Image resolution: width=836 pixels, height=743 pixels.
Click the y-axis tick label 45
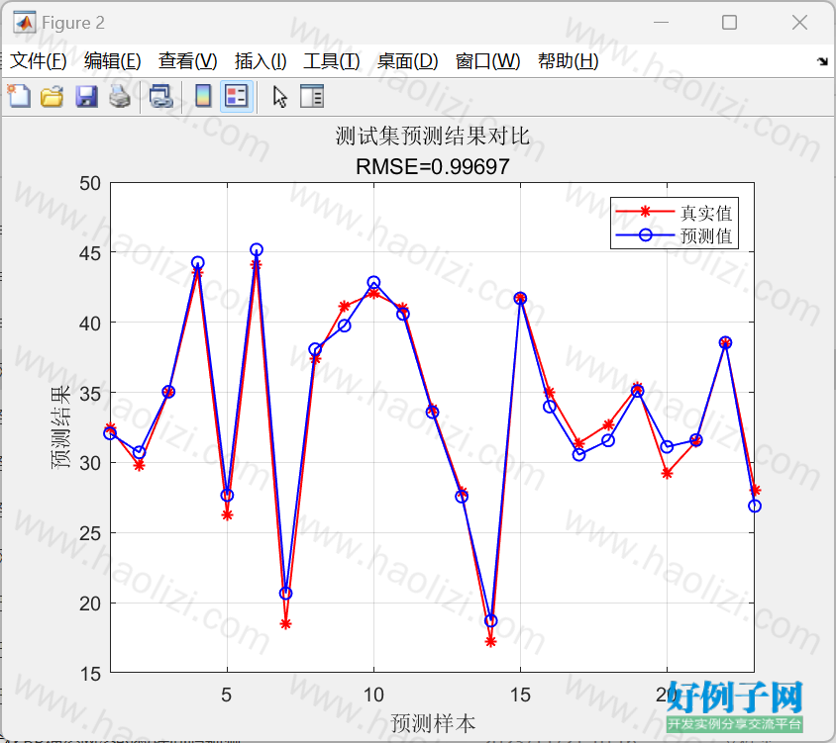click(90, 253)
